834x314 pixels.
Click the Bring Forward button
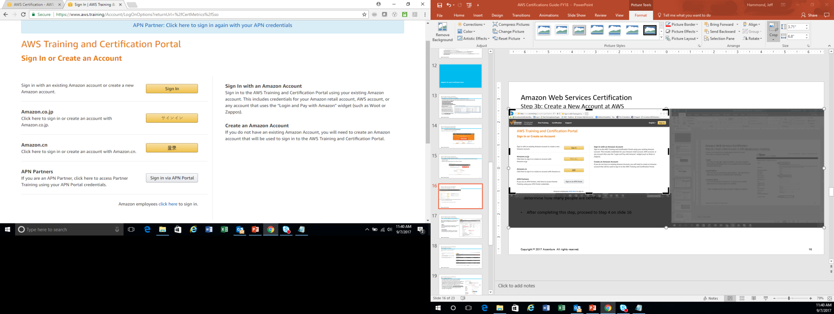[719, 24]
